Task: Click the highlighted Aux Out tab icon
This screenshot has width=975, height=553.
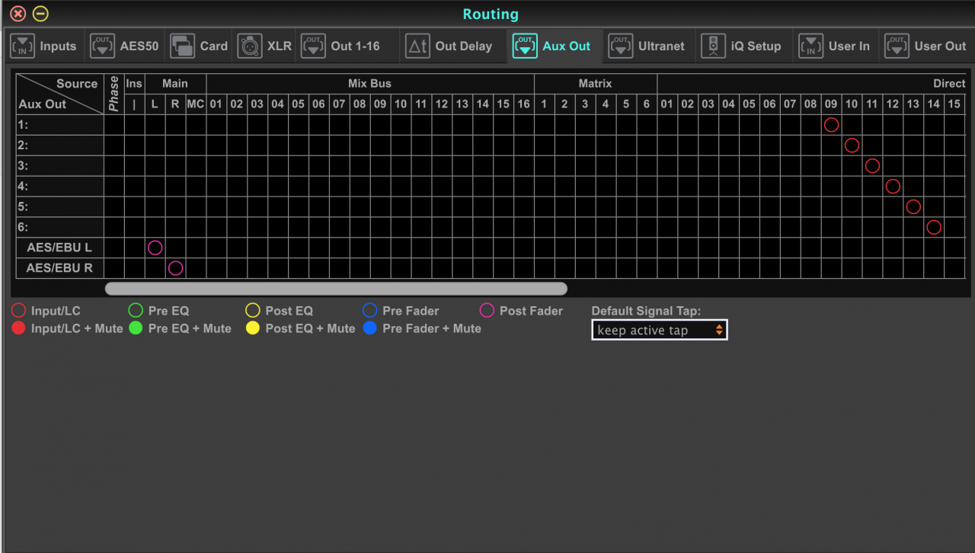Action: point(525,46)
